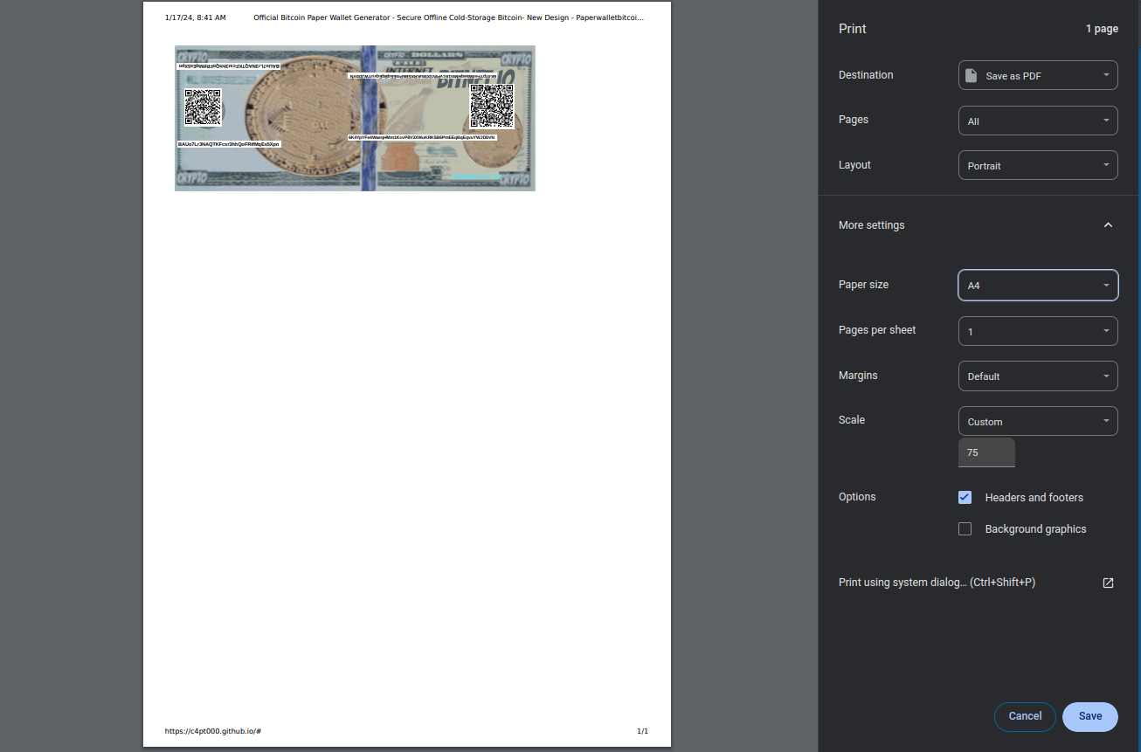Click the Cancel button
Screen dimensions: 1141x752
click(x=1025, y=716)
